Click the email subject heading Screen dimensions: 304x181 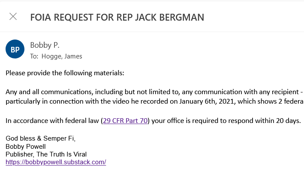pos(117,17)
